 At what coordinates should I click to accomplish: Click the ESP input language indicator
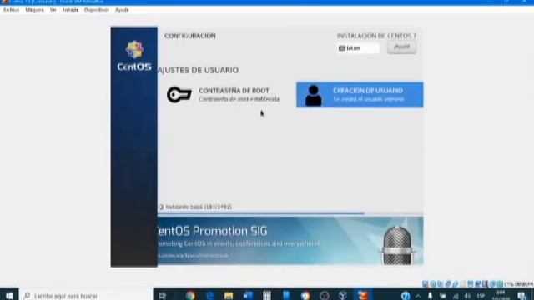tap(481, 296)
